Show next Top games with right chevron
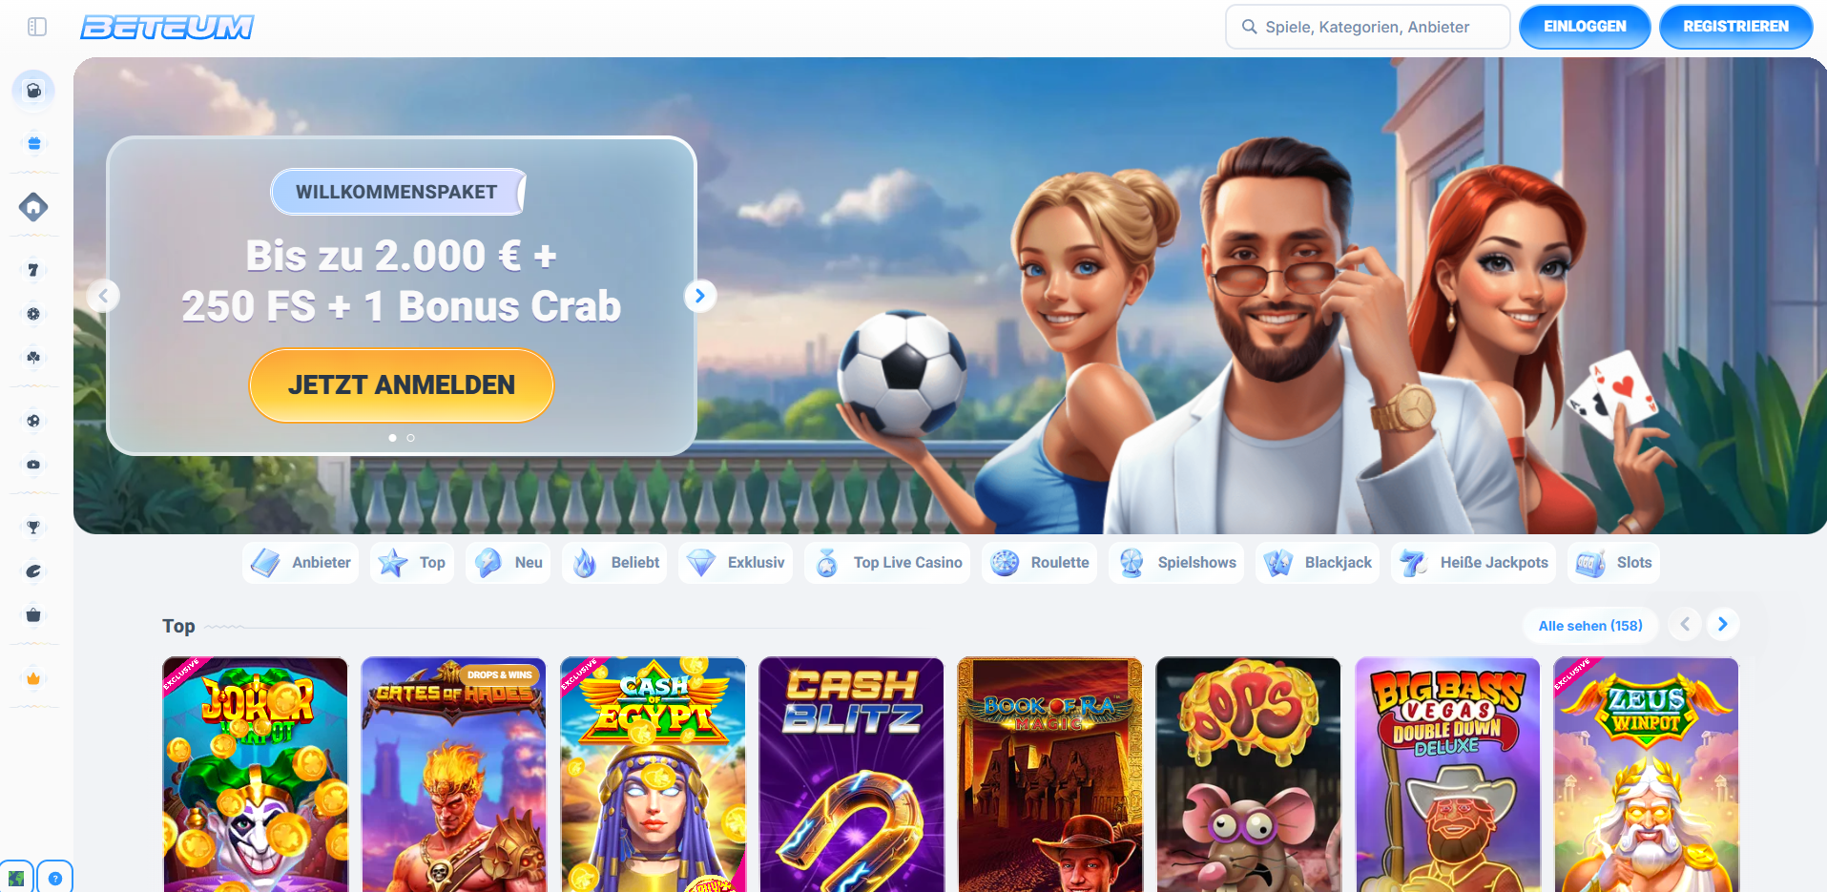 click(1723, 624)
